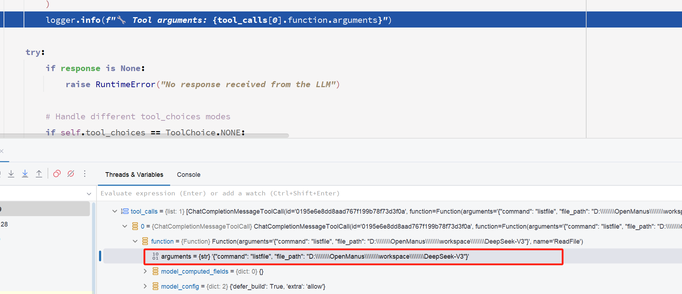The image size is (682, 294).
Task: Click the dict icon beside model_computed_fields
Action: point(155,271)
